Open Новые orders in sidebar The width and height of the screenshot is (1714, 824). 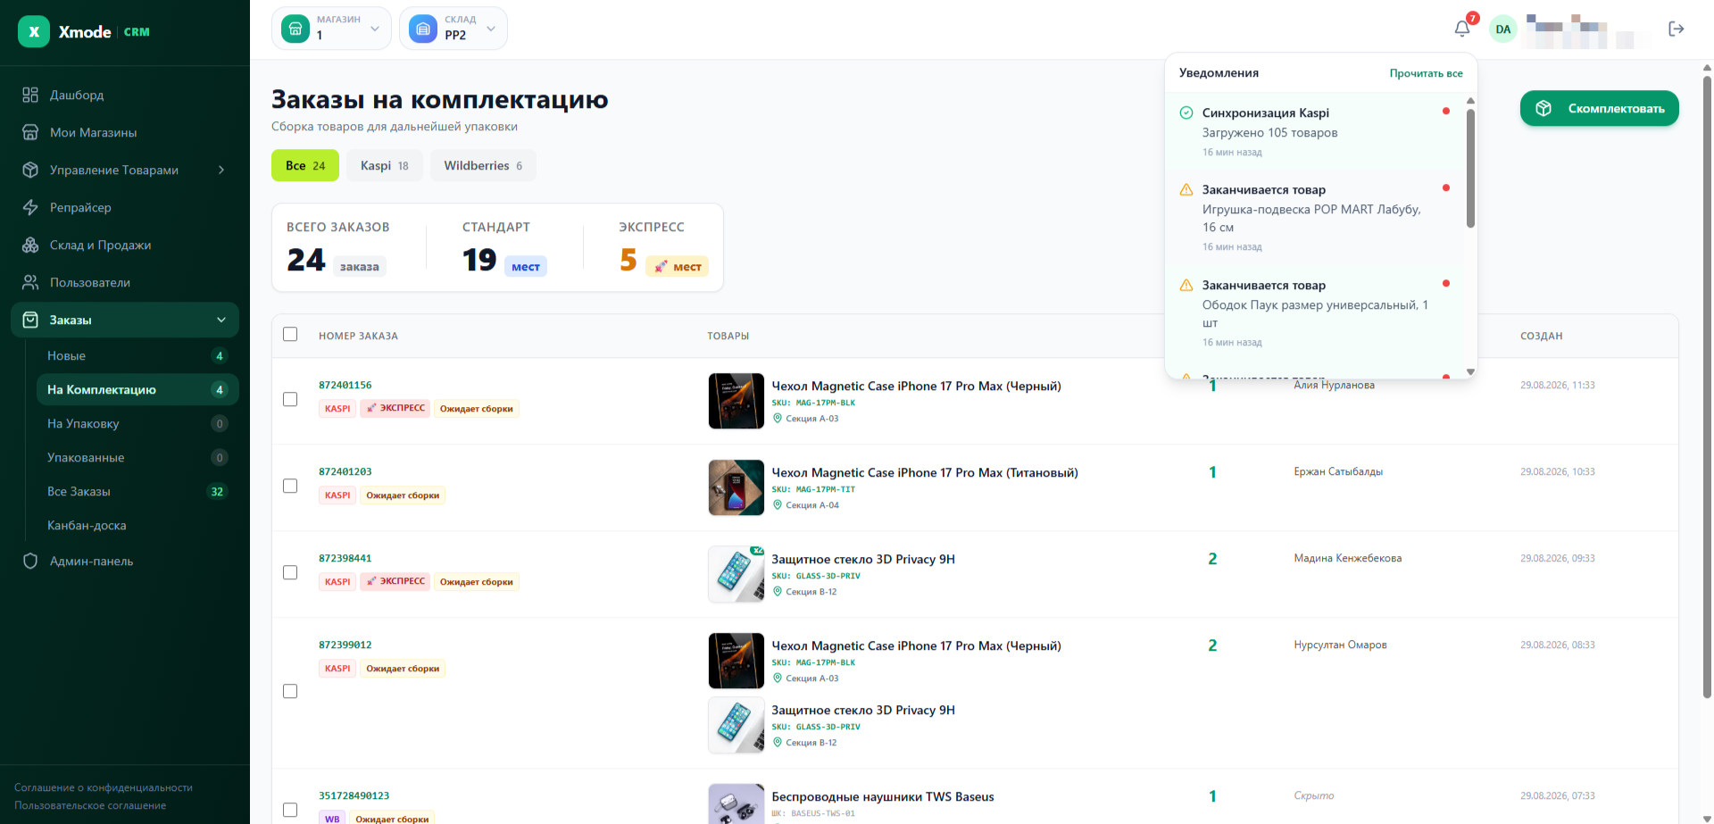(x=137, y=355)
